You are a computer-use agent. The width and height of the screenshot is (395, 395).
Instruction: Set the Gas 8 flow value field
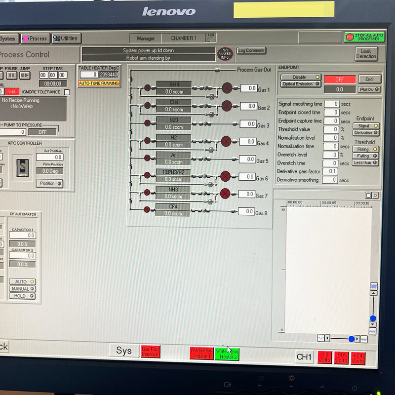tap(246, 211)
